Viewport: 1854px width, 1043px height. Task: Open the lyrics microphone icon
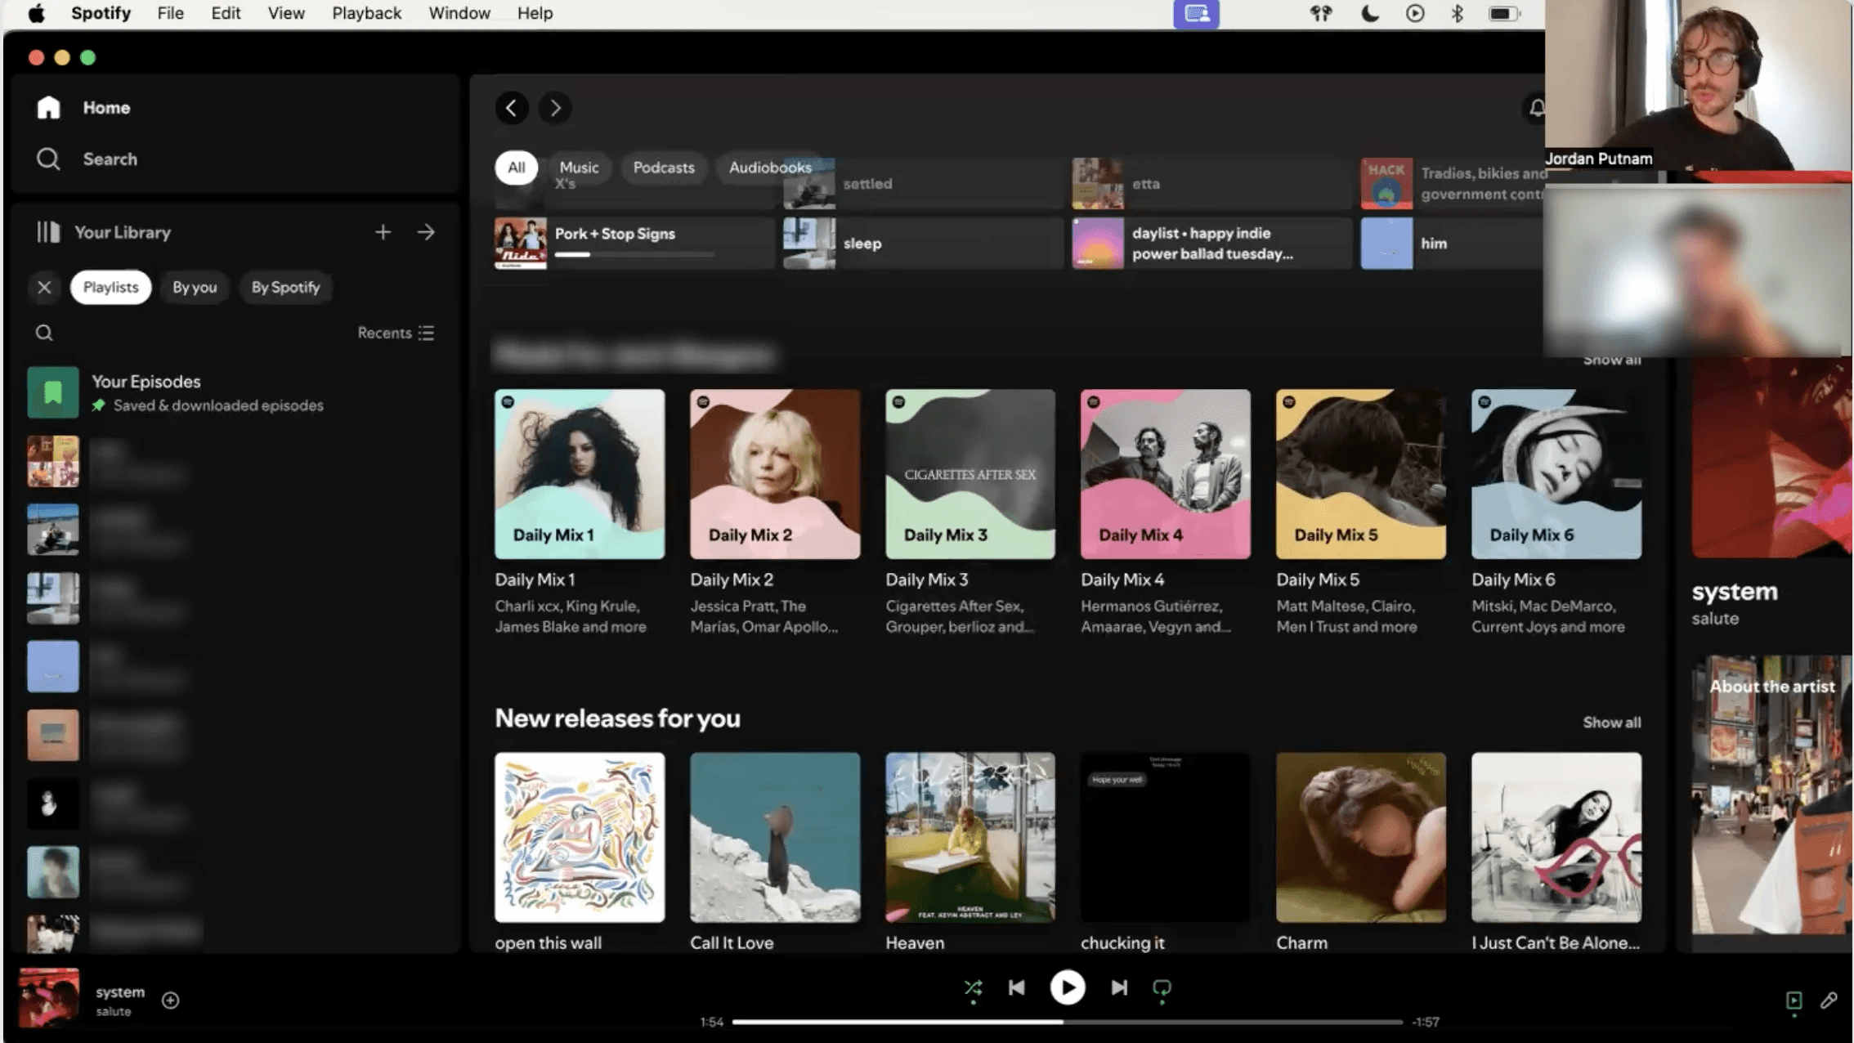(x=1829, y=1000)
